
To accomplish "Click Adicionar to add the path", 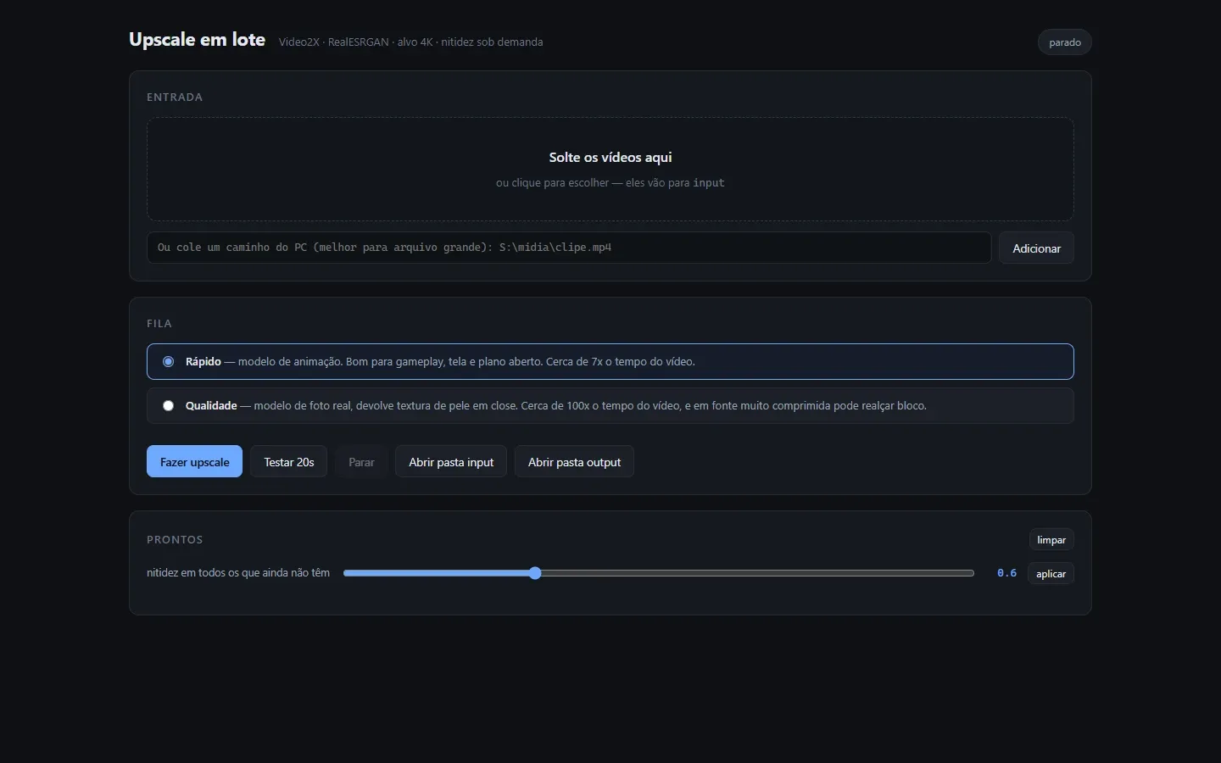I will coord(1036,248).
